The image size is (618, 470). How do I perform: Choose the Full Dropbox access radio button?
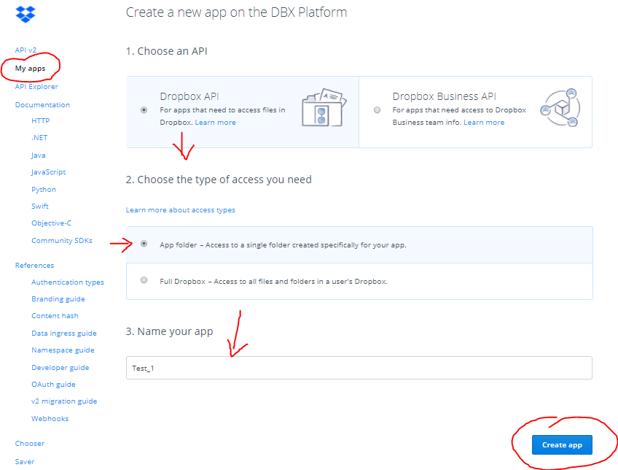tap(144, 280)
